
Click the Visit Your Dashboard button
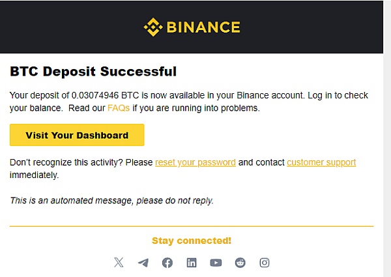click(x=77, y=135)
